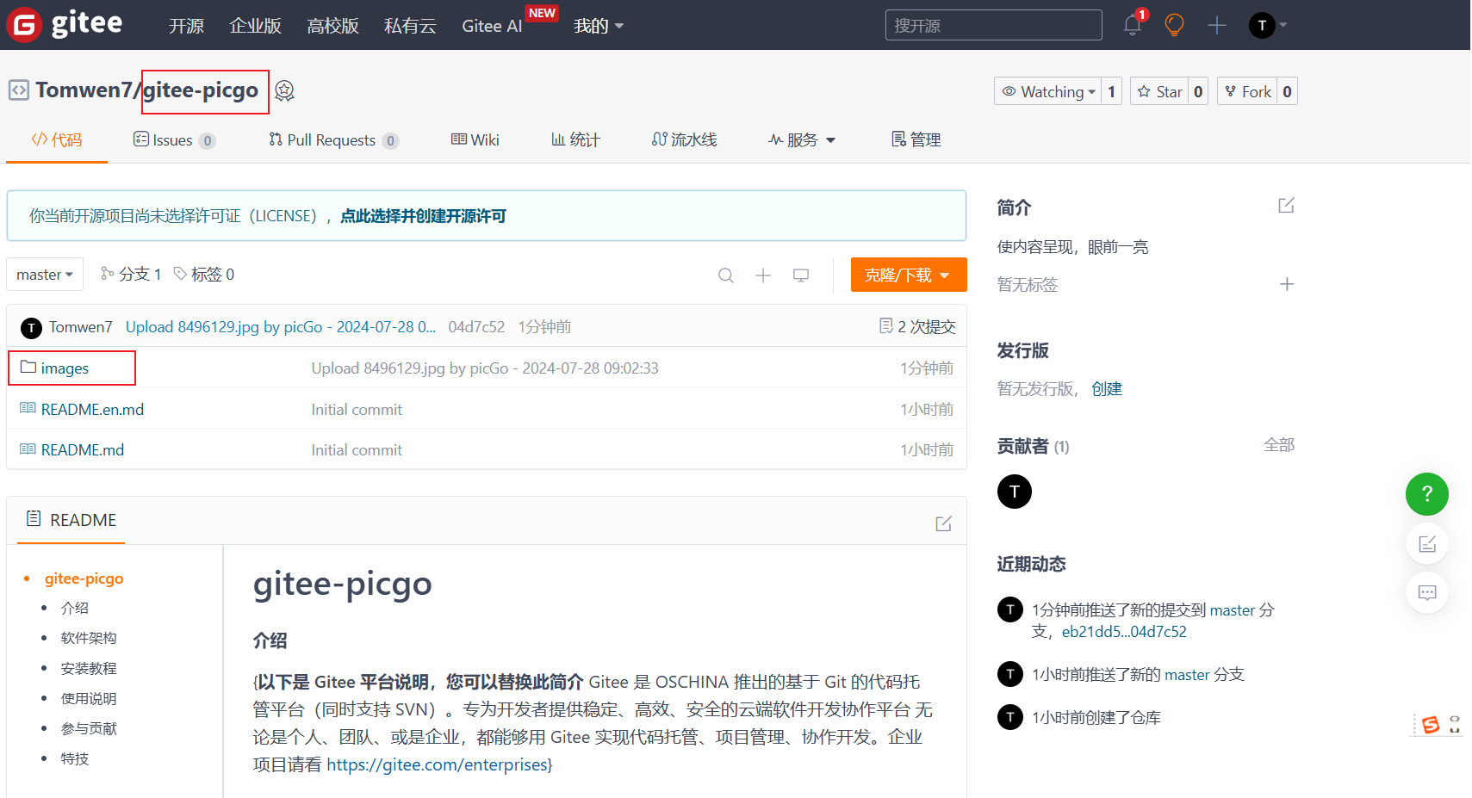View the 2 次提交 commit history
The image size is (1472, 798).
click(x=917, y=326)
